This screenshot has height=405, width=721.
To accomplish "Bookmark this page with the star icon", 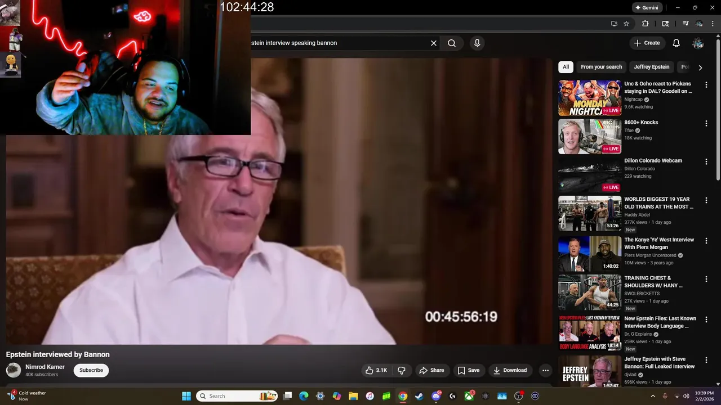I will click(x=626, y=24).
